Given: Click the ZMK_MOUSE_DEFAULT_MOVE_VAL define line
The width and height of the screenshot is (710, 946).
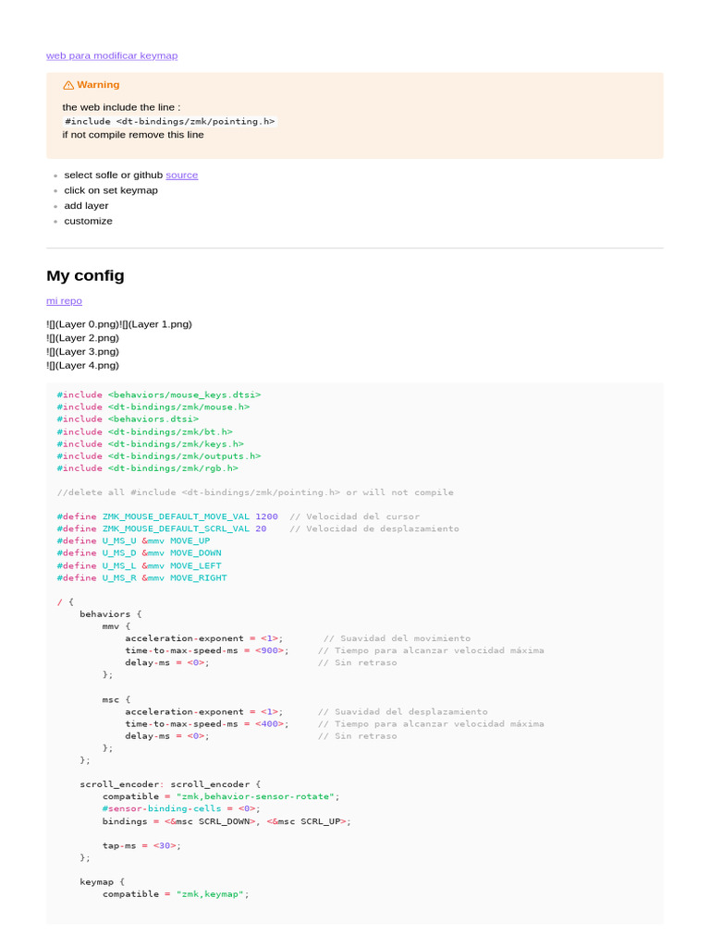Looking at the screenshot, I should (166, 516).
